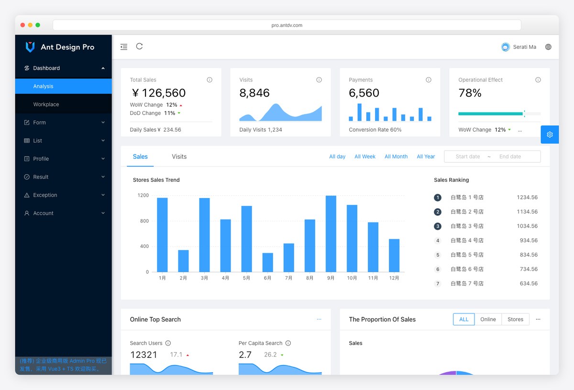Click the Account user icon in the sidebar
Screen dimensions: 574x390
tap(27, 213)
